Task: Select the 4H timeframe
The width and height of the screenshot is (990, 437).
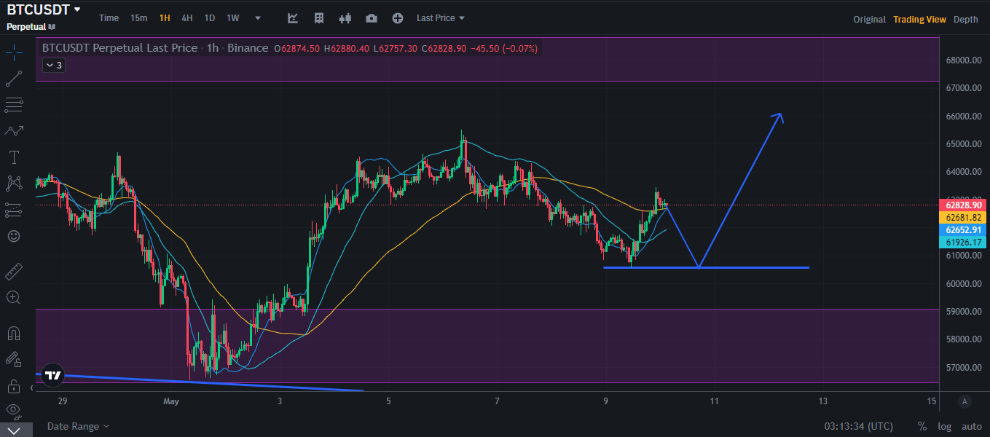Action: [186, 18]
